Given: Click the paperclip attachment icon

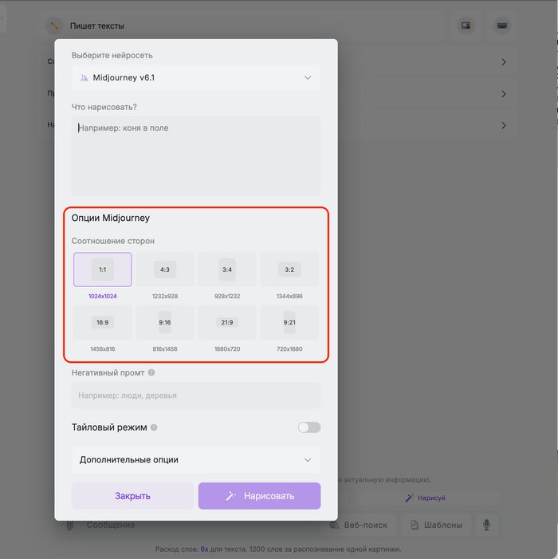Looking at the screenshot, I should [x=70, y=525].
